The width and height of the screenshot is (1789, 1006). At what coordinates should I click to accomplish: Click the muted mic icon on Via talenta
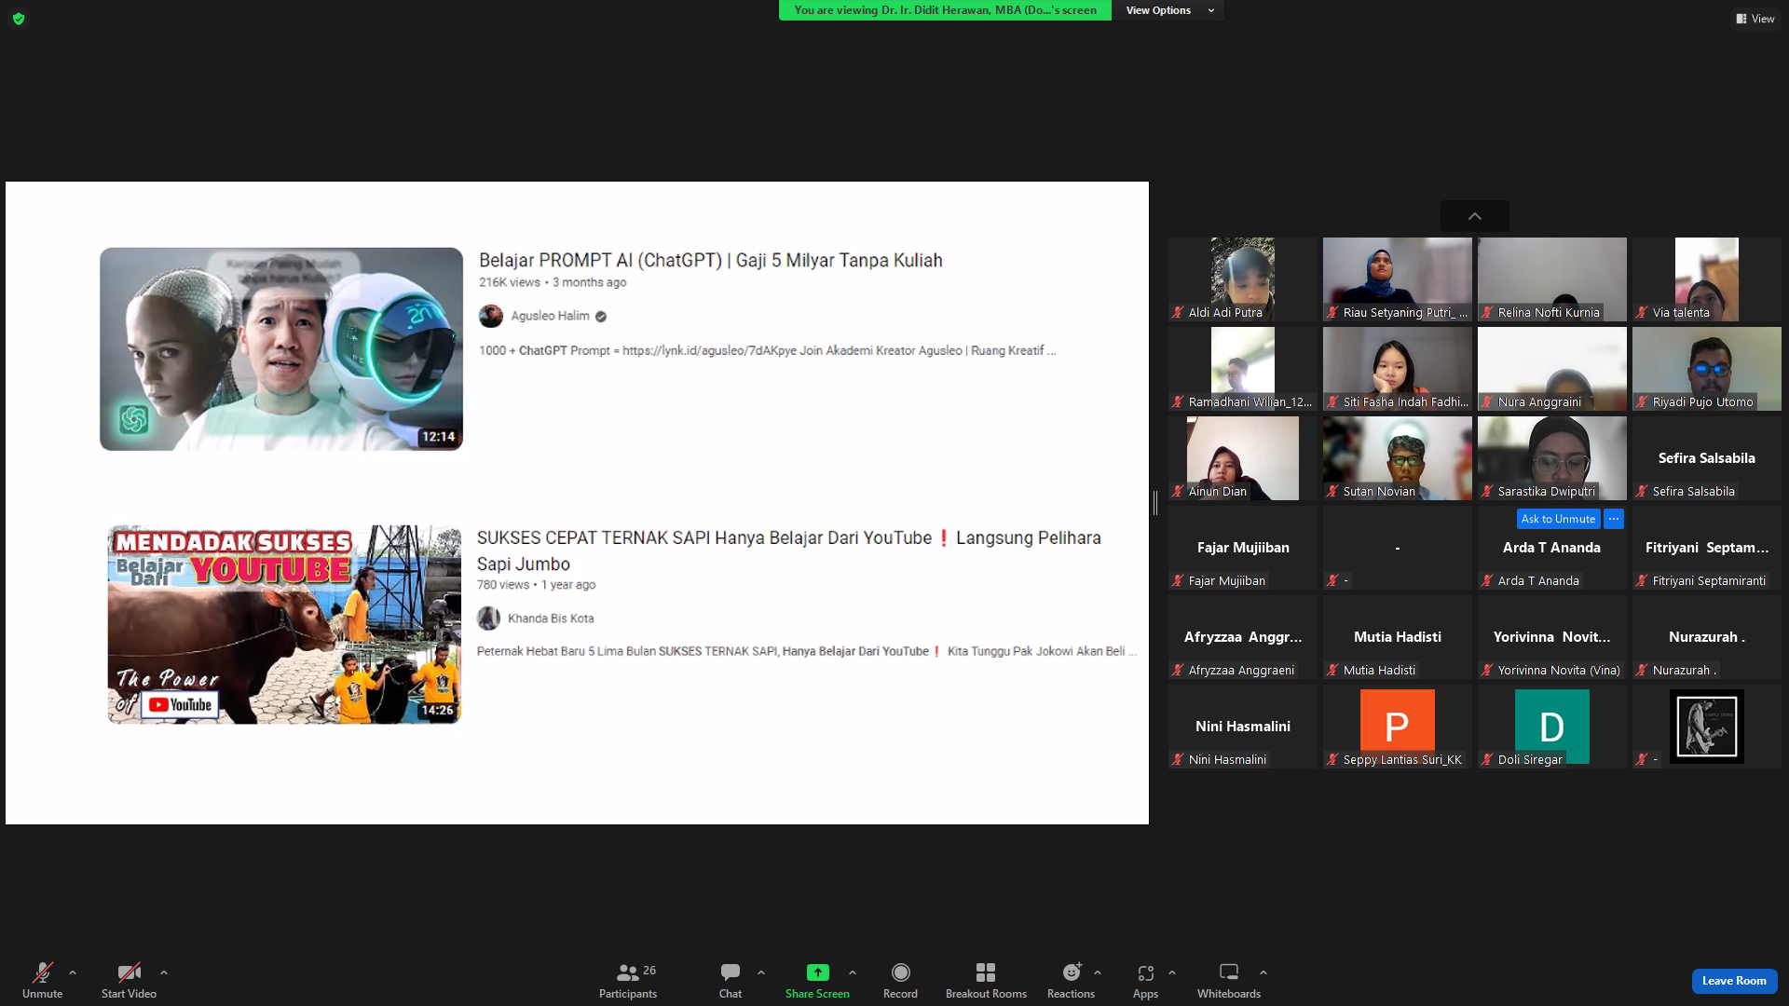coord(1642,313)
